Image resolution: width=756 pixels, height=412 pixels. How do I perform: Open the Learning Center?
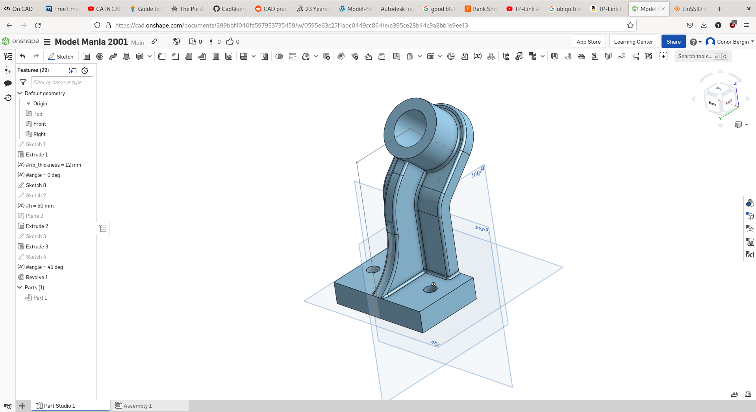633,42
